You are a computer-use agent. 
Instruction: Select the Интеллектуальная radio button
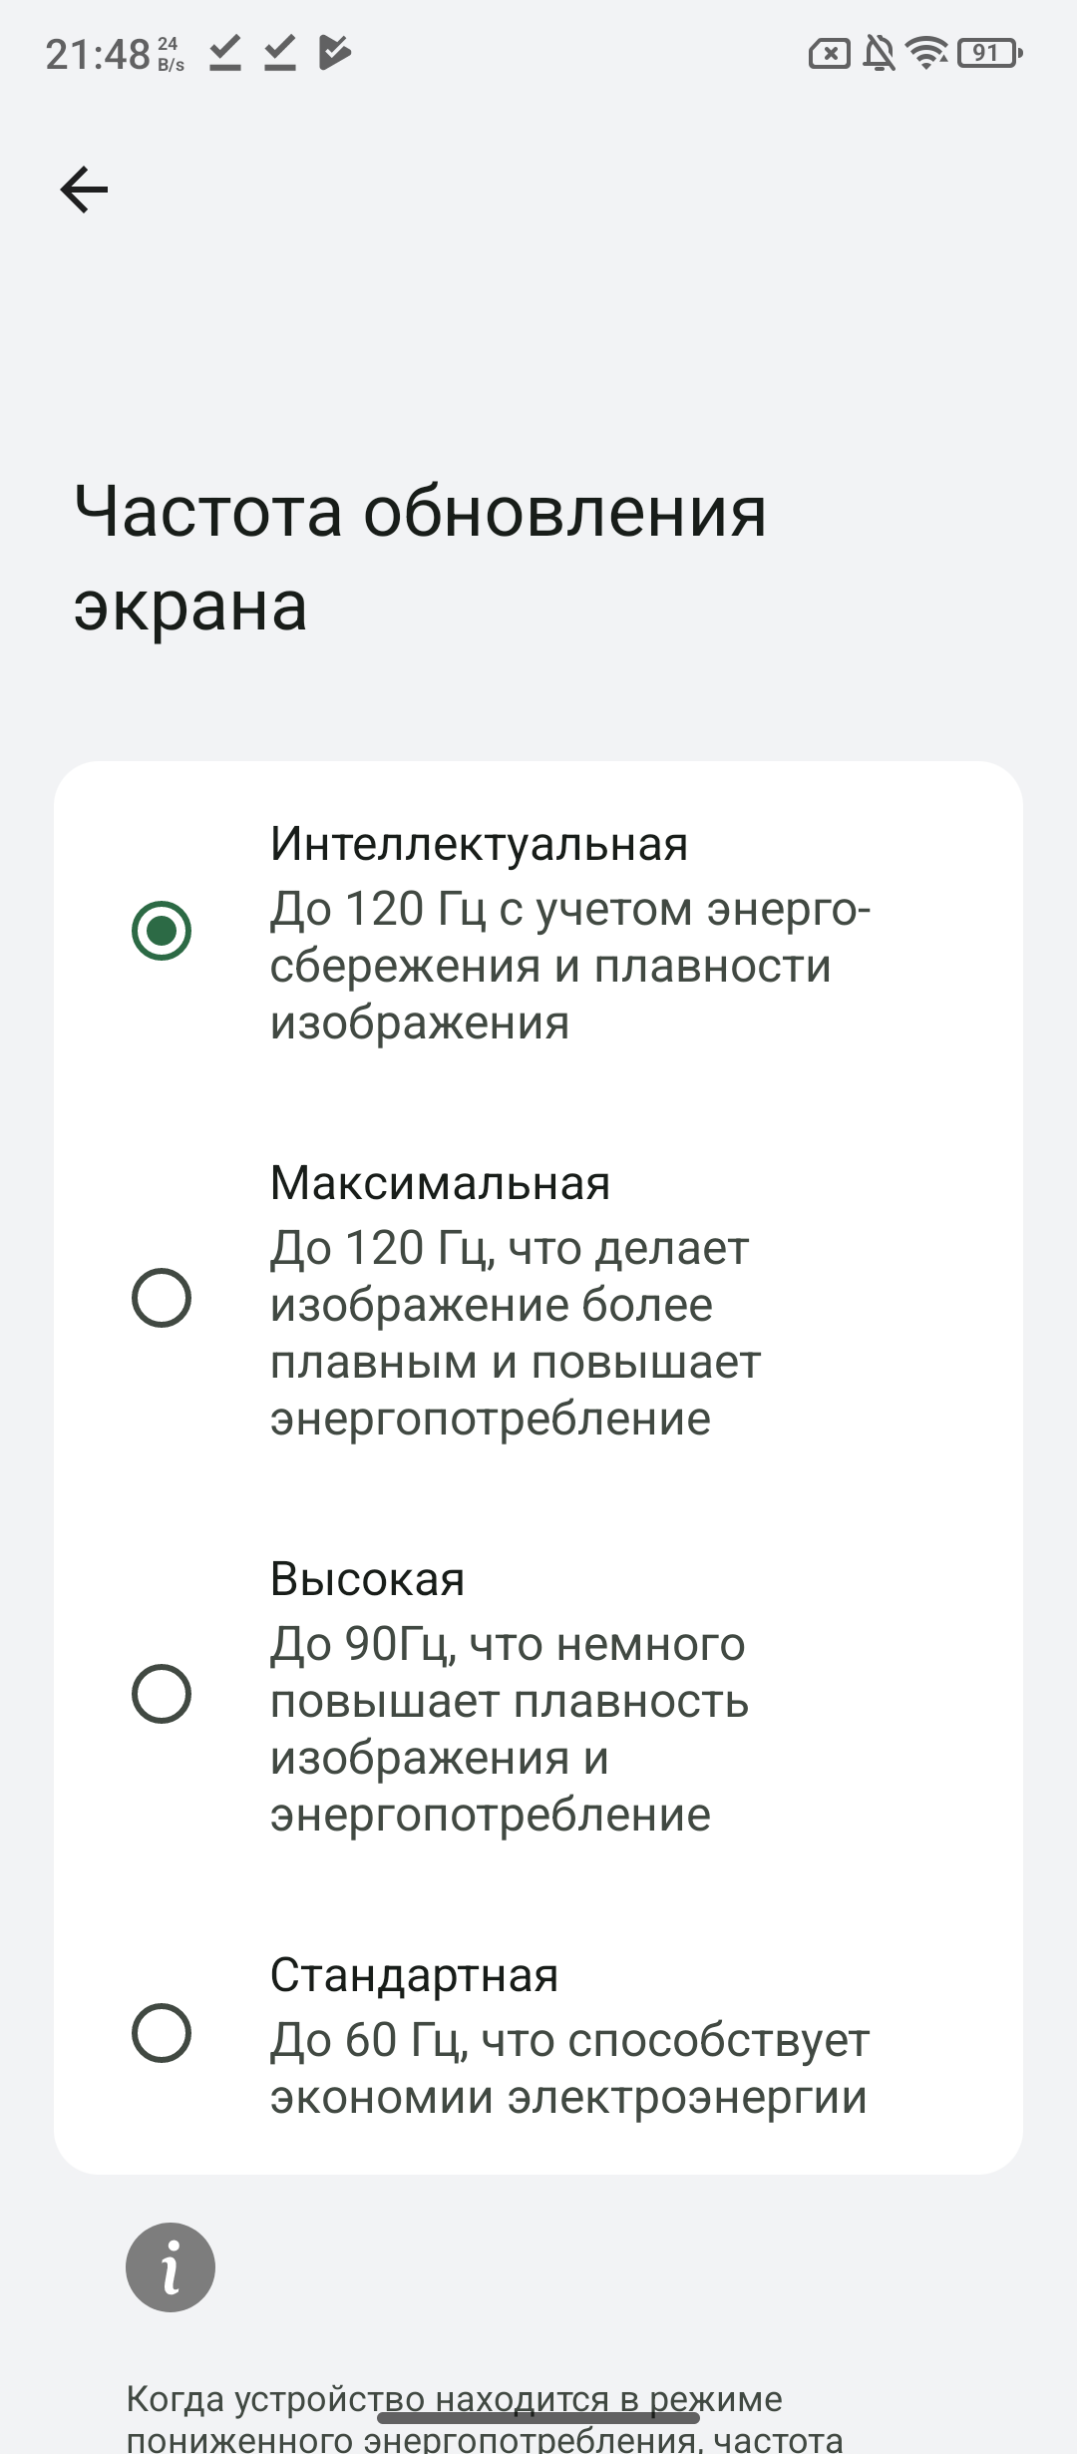pyautogui.click(x=162, y=931)
